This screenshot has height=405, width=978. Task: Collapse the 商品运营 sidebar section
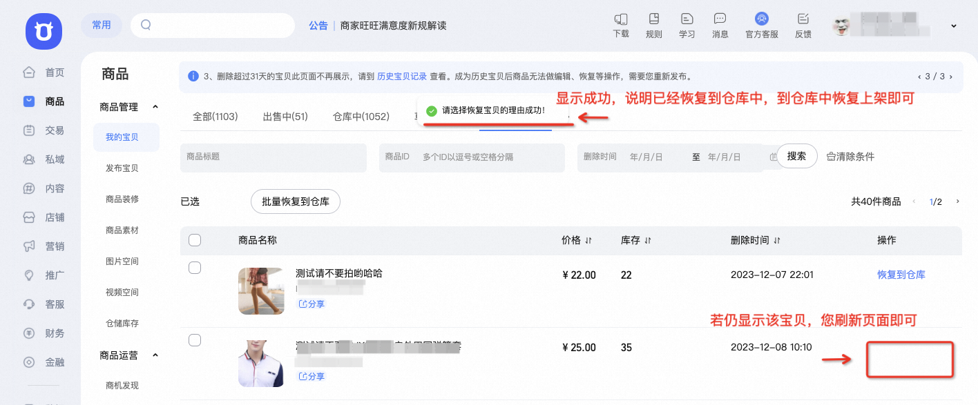(155, 355)
